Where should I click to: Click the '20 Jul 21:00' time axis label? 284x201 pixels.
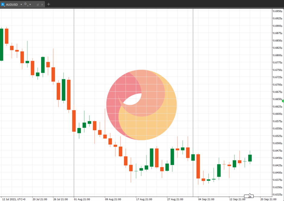40,199
